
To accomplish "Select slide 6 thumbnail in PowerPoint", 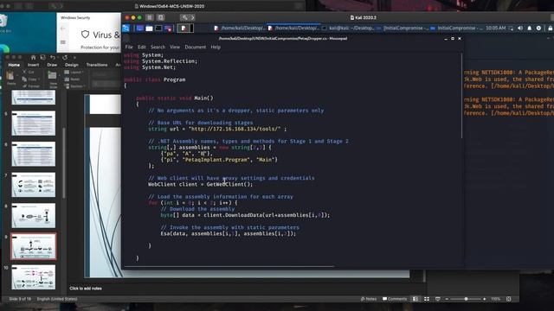I will (34, 154).
